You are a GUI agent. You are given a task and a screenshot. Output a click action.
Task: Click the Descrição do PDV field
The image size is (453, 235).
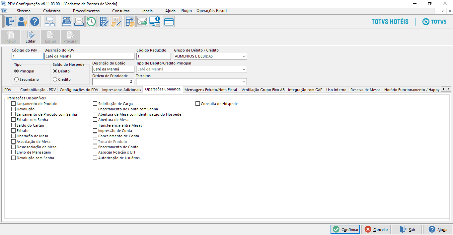pyautogui.click(x=89, y=57)
